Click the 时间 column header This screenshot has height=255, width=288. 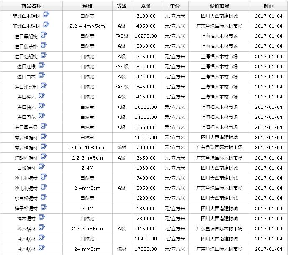pyautogui.click(x=269, y=6)
